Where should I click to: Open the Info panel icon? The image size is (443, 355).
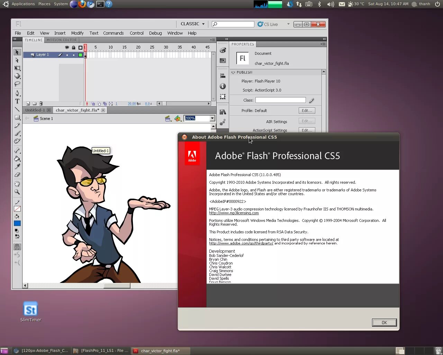tap(223, 86)
